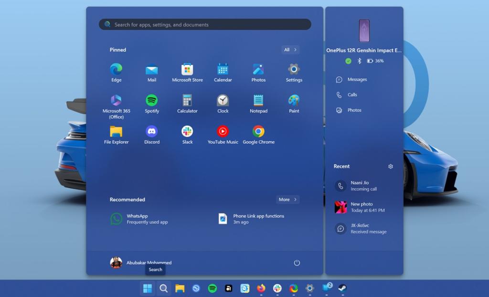The image size is (489, 297).
Task: Expand the Recommended section via More
Action: coord(287,199)
